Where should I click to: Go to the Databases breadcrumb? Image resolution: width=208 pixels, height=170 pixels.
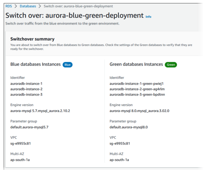[28, 6]
